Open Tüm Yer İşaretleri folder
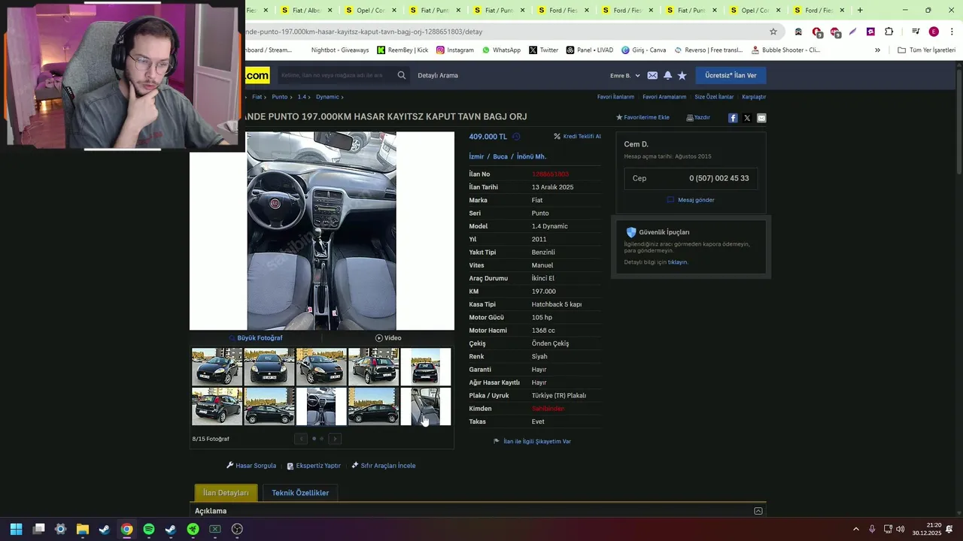 click(926, 50)
